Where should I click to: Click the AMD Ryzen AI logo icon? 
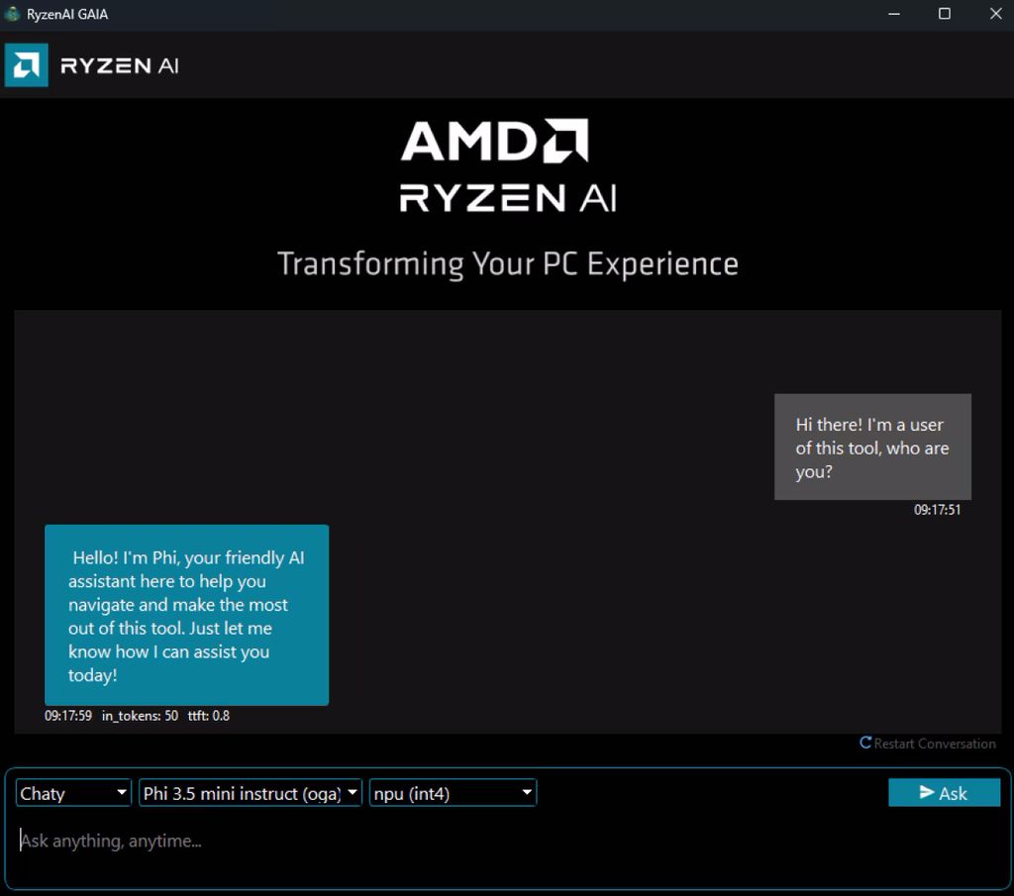click(25, 64)
